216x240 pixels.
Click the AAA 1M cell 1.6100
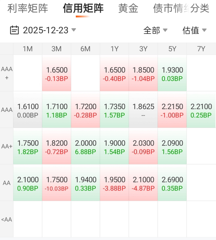28,110
